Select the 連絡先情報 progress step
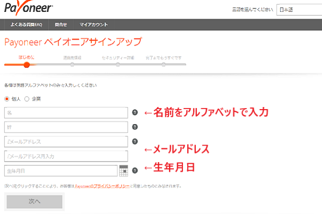This screenshot has height=214, width=322. pyautogui.click(x=72, y=65)
